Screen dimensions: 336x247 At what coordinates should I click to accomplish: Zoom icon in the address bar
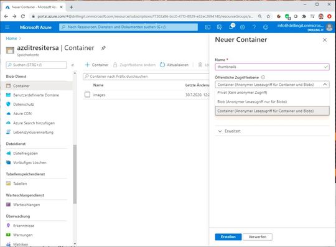tap(259, 16)
